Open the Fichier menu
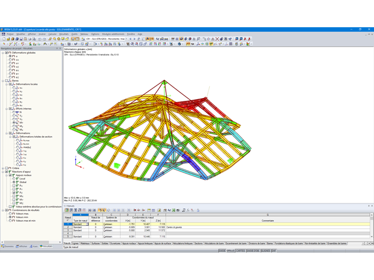The height and width of the screenshot is (280, 374). point(10,34)
